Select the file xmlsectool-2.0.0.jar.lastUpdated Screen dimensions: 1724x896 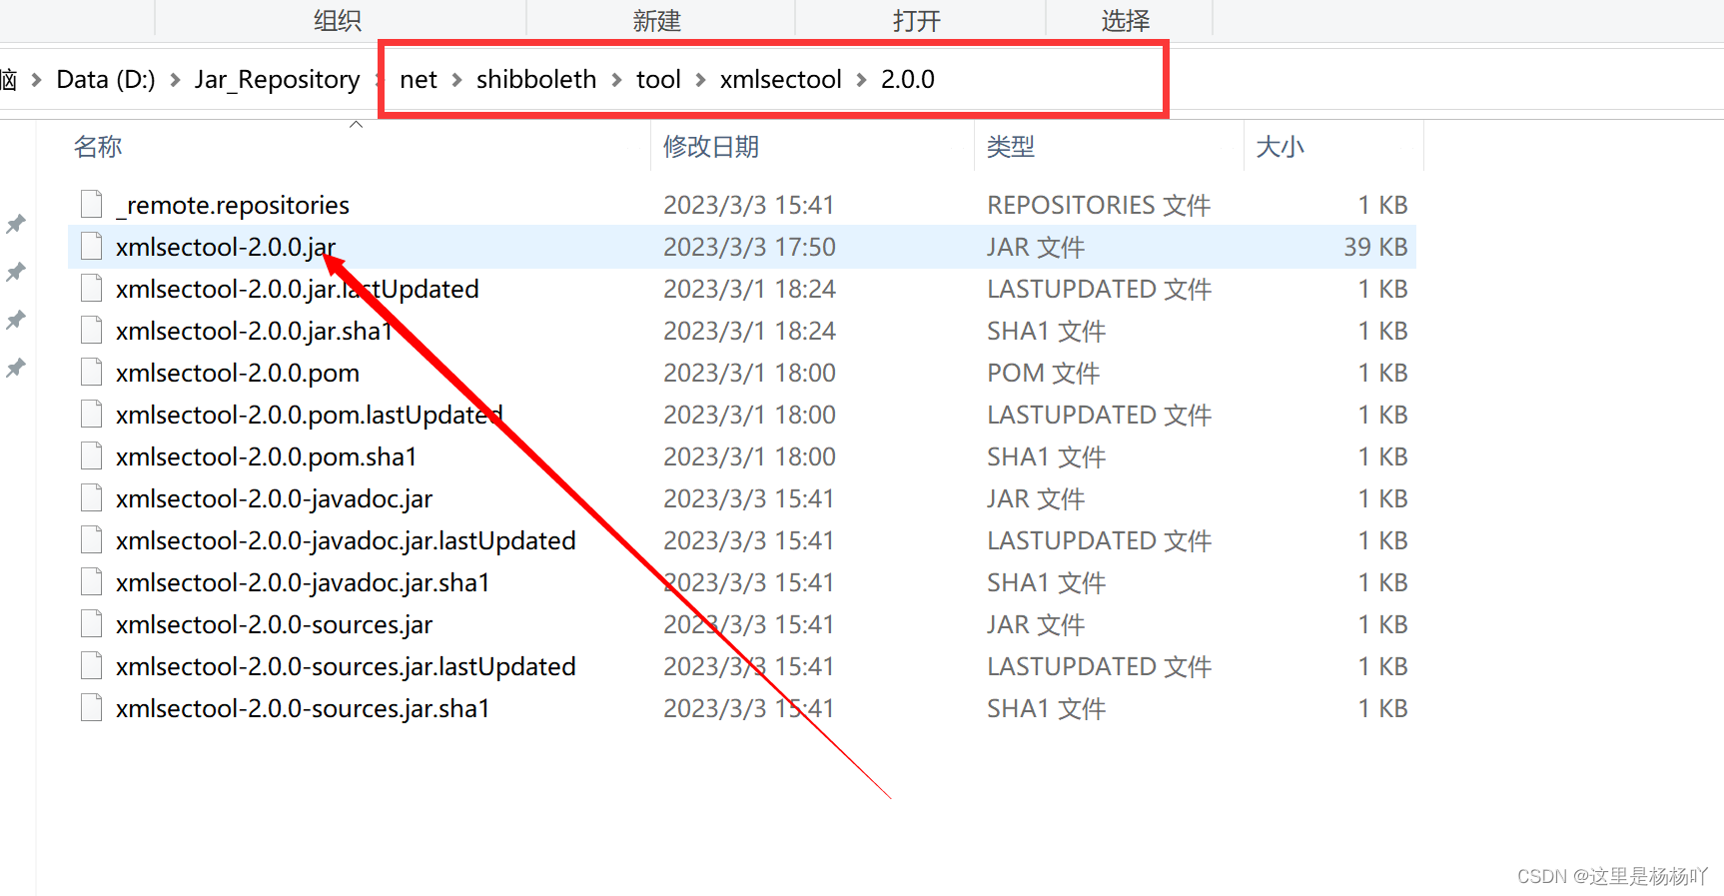(x=298, y=289)
